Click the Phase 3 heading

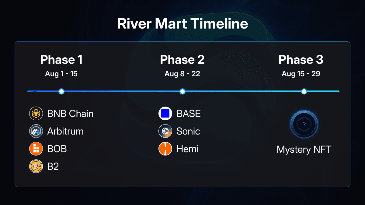301,60
